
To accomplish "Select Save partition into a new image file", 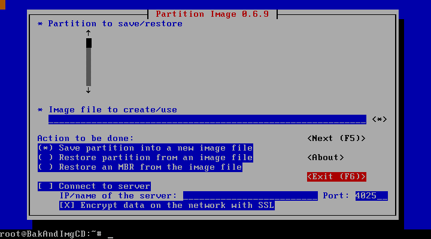I will point(145,148).
